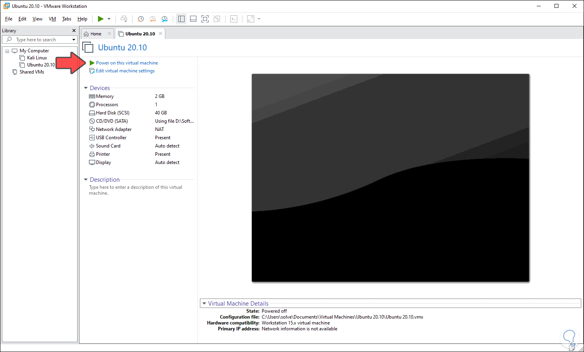Select Kali Linux in the library tree

[37, 58]
